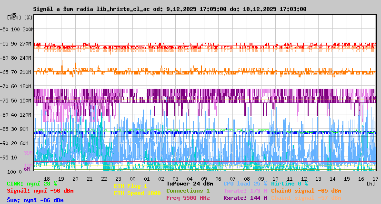Viewport: 381px width, 204px height.
Task: Click the [h] hour unit label
Action: (371, 183)
